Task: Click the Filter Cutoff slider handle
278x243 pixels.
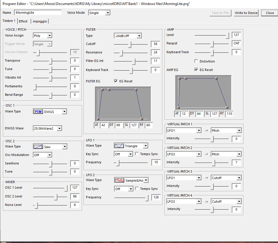Action: 130,44
